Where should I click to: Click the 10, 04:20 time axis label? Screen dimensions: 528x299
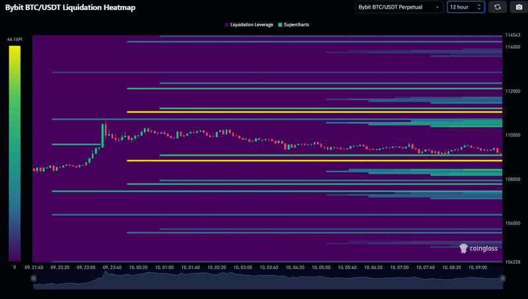(x=295, y=267)
